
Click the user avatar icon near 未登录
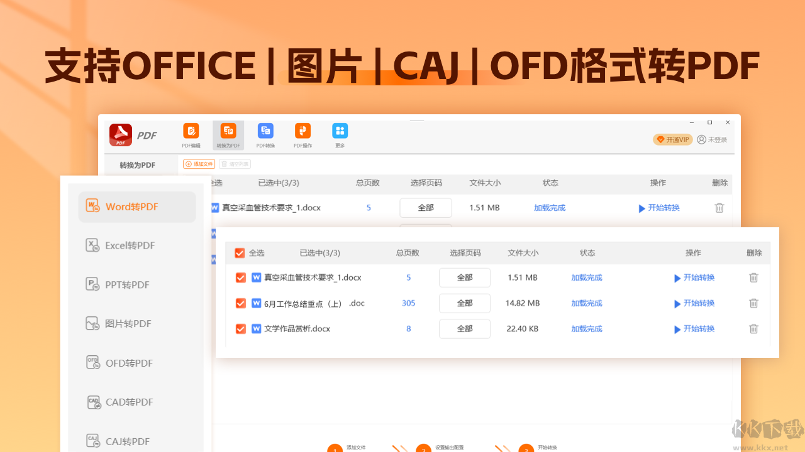(x=701, y=139)
